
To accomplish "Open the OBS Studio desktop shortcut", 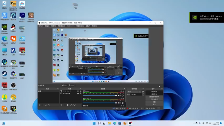I will pos(13,87).
